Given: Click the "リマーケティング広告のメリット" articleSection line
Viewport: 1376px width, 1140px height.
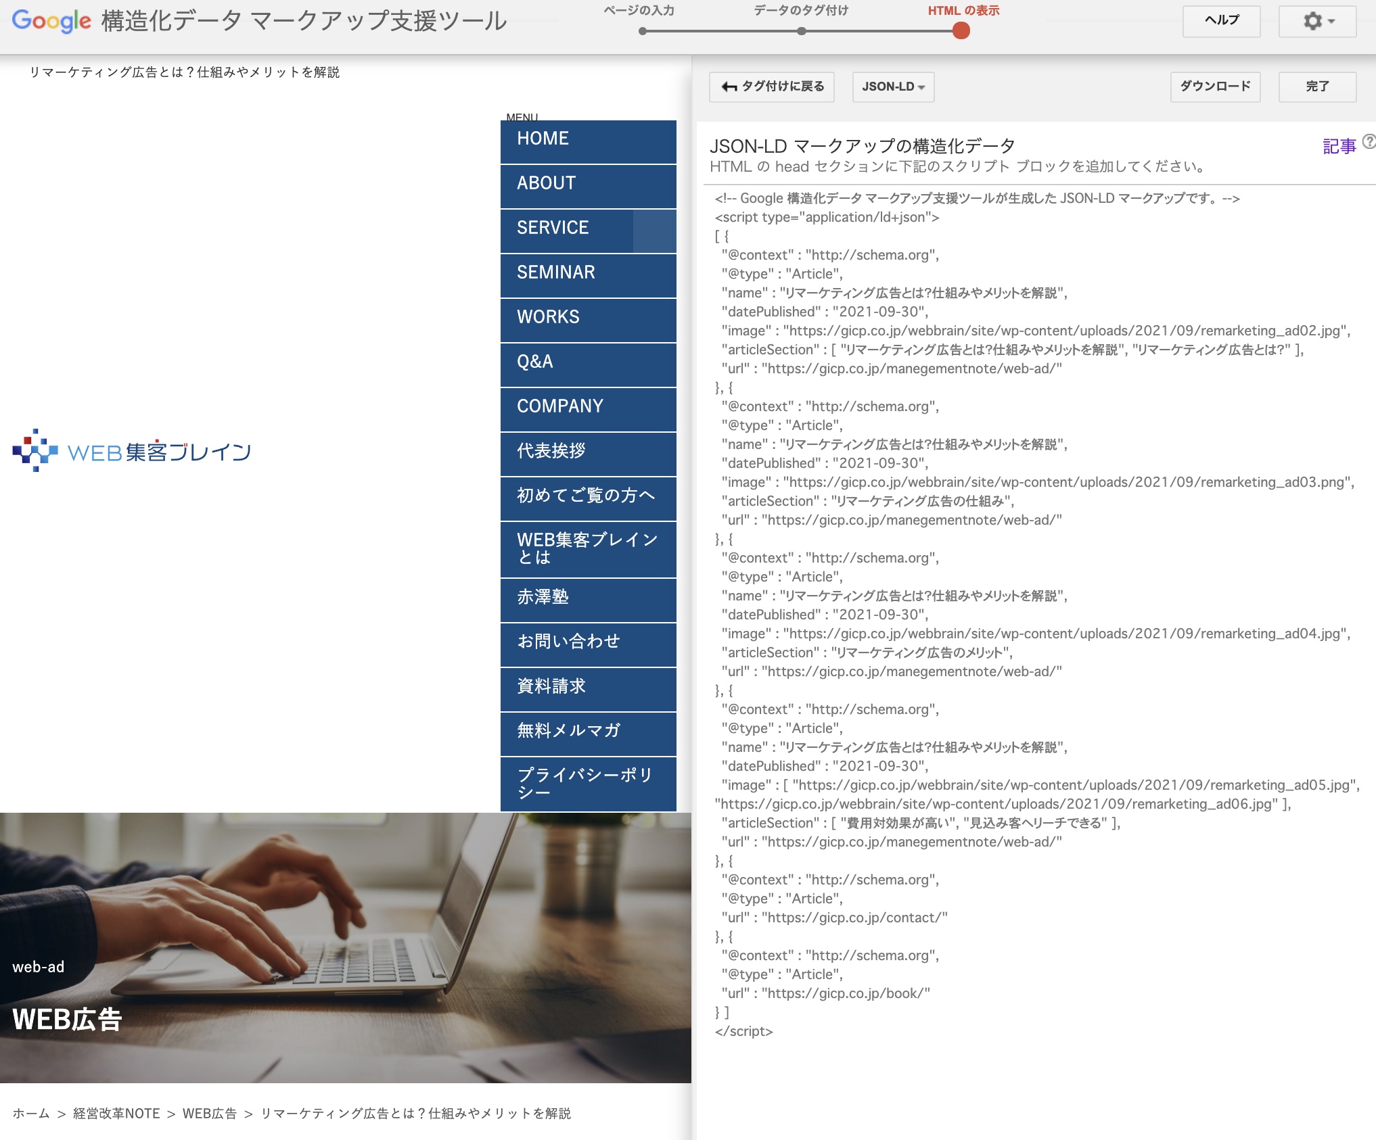Looking at the screenshot, I should (x=867, y=652).
